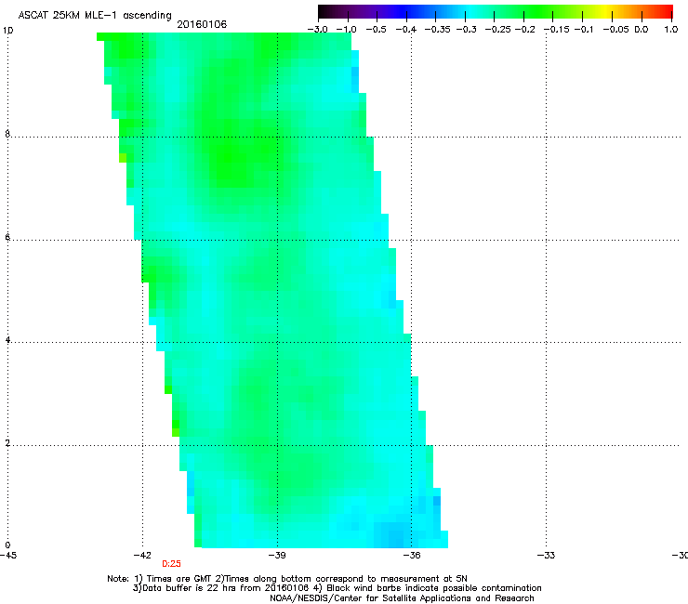The width and height of the screenshot is (688, 604).
Task: Select the date label 20160106
Action: 202,24
